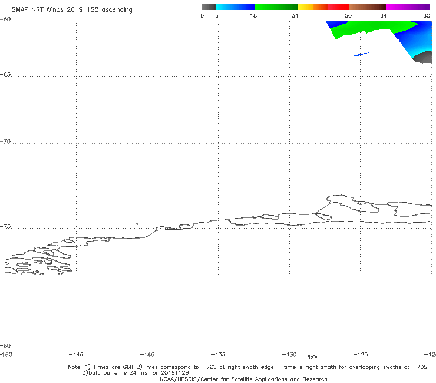Click the latitude label '-65'
The image size is (436, 383).
[x=5, y=75]
